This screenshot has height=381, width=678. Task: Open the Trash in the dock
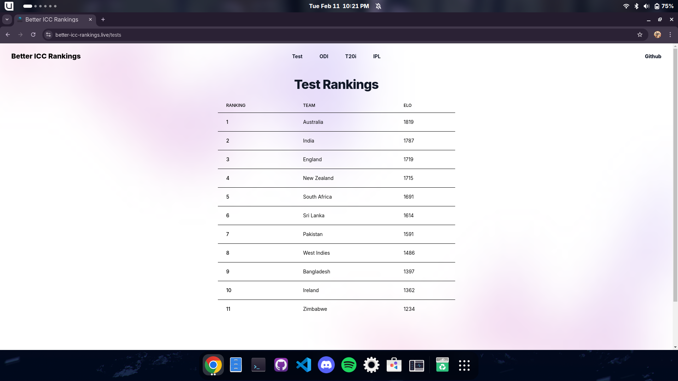pyautogui.click(x=442, y=365)
